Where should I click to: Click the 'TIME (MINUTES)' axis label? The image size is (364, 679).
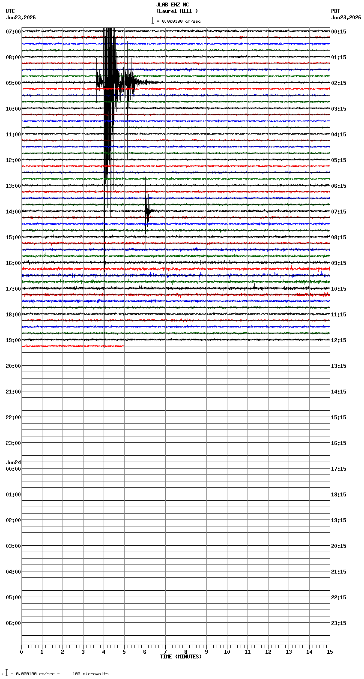point(181,657)
